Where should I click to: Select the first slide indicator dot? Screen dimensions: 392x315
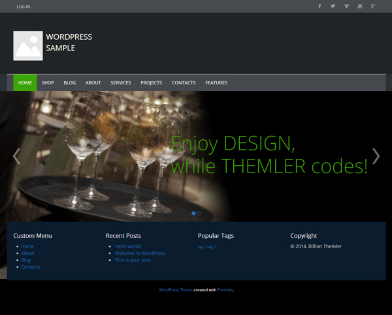point(194,213)
